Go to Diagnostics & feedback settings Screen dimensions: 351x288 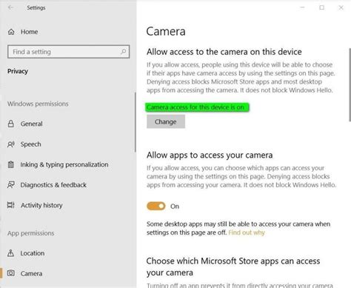(x=53, y=185)
